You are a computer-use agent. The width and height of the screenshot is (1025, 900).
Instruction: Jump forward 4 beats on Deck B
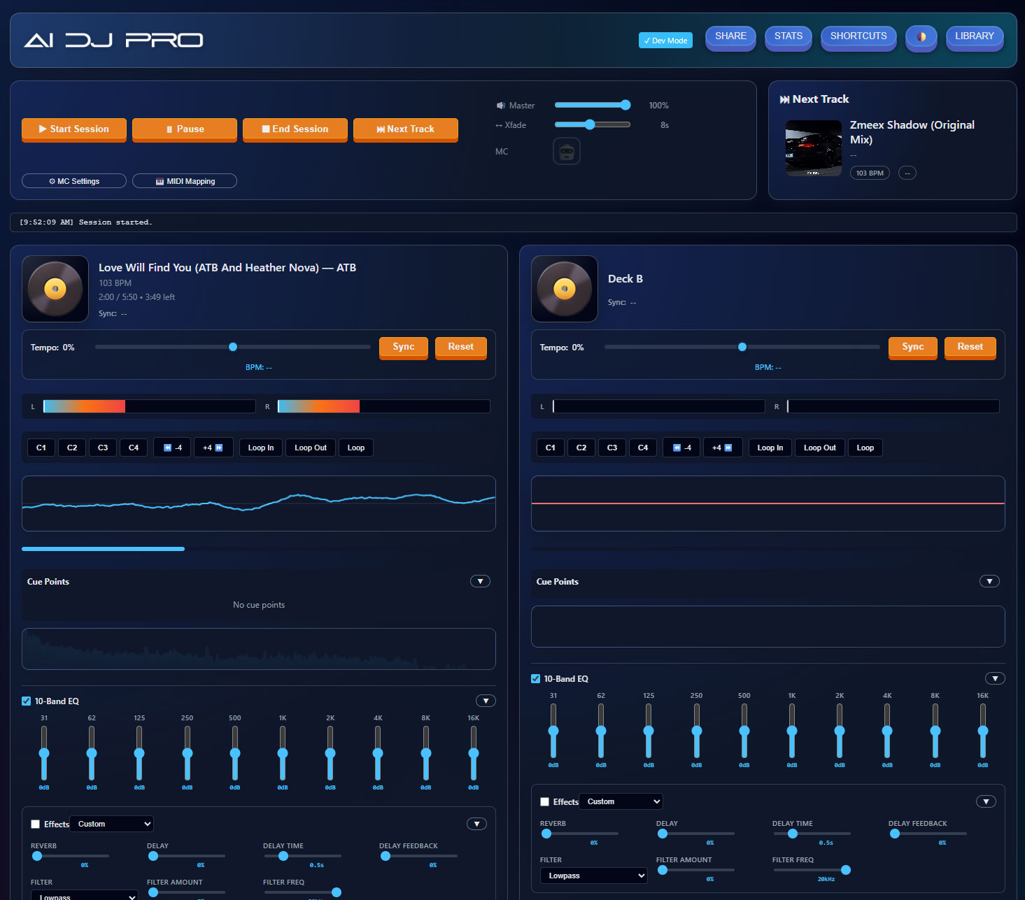[x=722, y=448]
